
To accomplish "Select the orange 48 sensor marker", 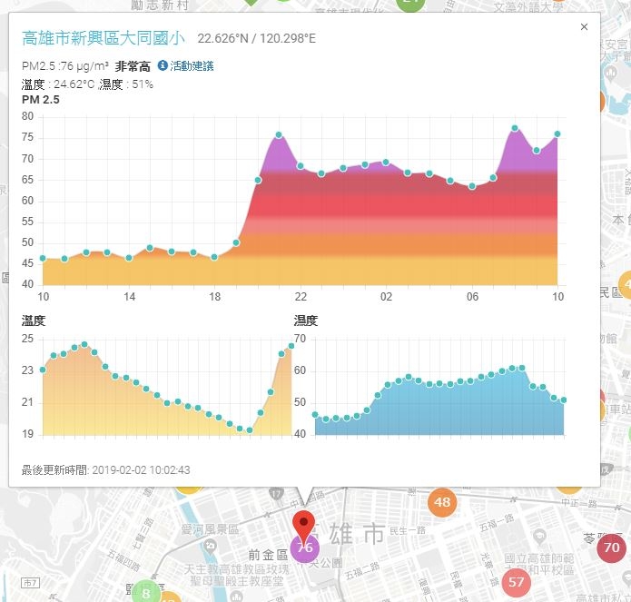I will (442, 502).
